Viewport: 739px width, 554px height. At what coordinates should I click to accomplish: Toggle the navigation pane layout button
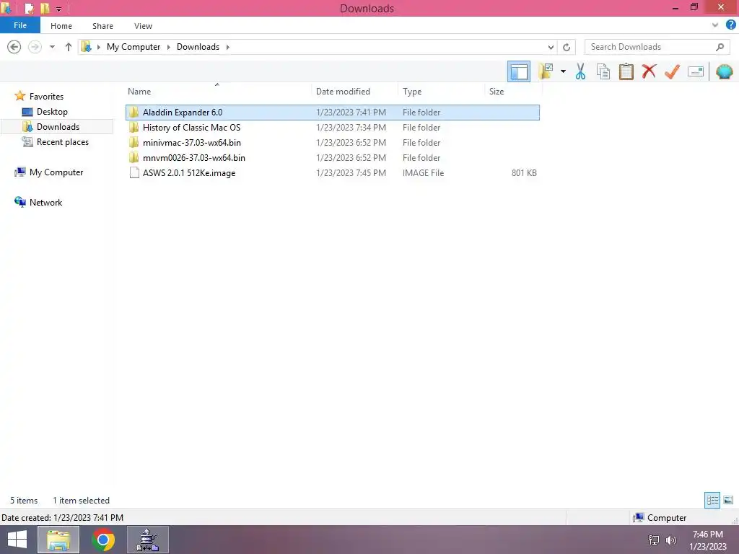click(x=518, y=71)
